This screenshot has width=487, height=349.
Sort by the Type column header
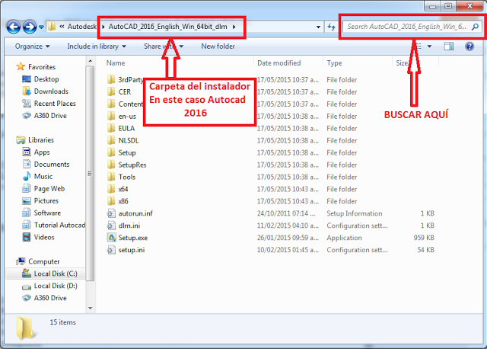point(334,63)
